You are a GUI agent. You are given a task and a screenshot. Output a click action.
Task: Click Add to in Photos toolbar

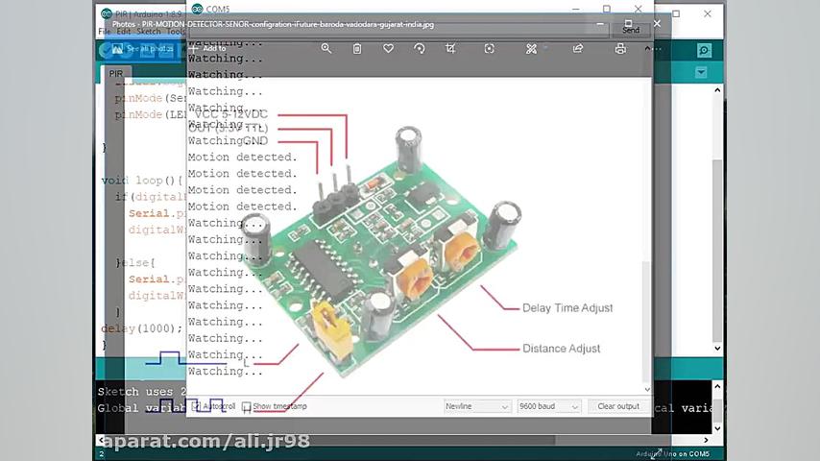click(207, 48)
